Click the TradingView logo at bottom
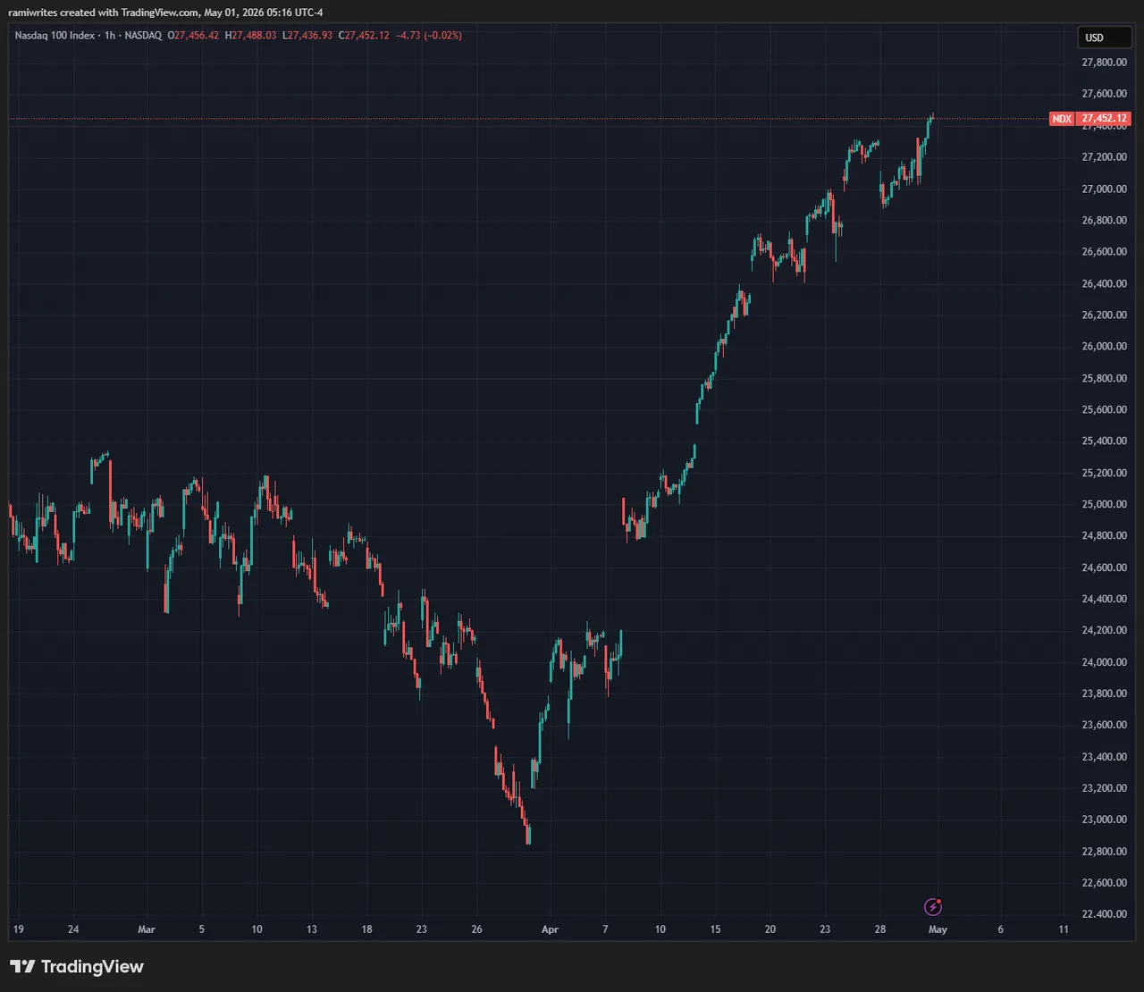The image size is (1144, 992). click(x=77, y=966)
